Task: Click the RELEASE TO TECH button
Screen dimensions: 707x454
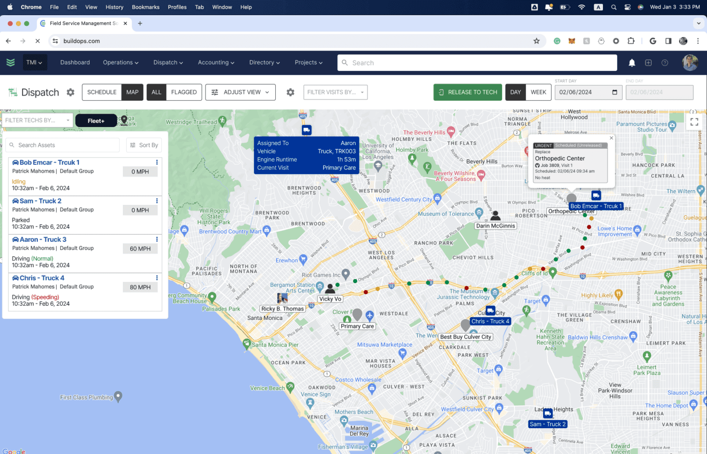Action: click(467, 92)
